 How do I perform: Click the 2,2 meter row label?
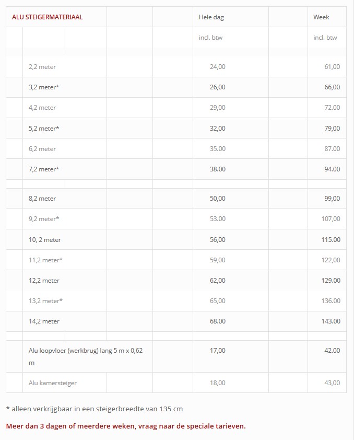pos(42,67)
